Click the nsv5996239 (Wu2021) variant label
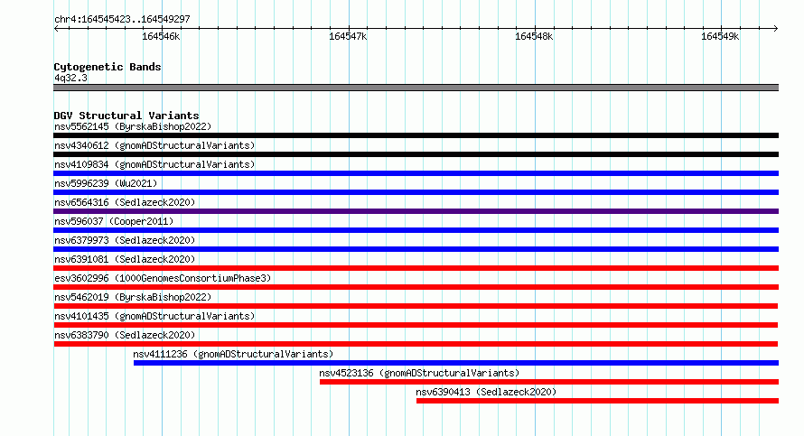This screenshot has width=804, height=436. click(x=106, y=183)
